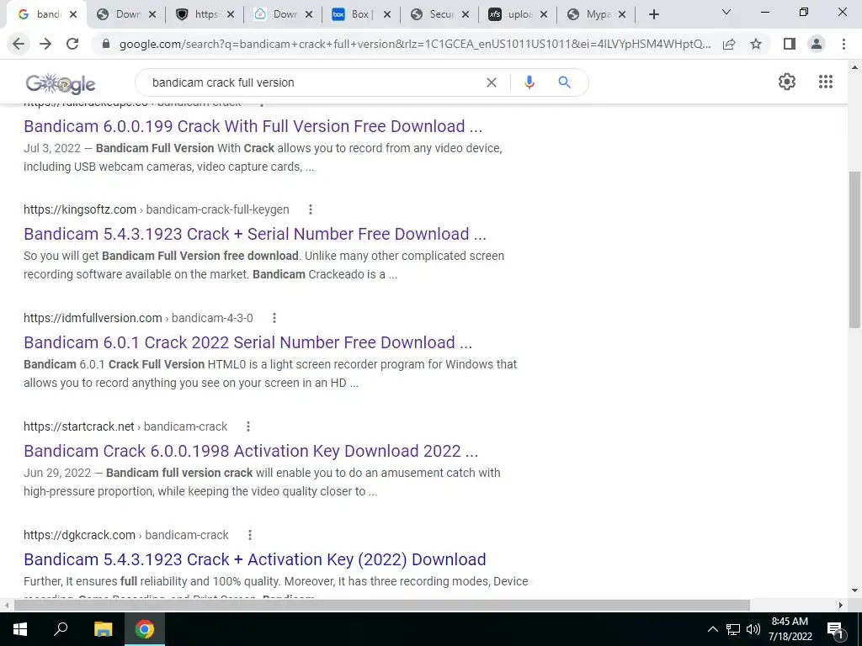Click the horizontal scrollbar thumb
Image resolution: width=862 pixels, height=646 pixels.
coord(382,606)
